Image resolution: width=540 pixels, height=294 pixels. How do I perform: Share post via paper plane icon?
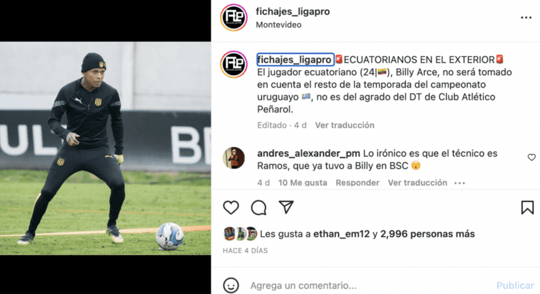tap(286, 207)
